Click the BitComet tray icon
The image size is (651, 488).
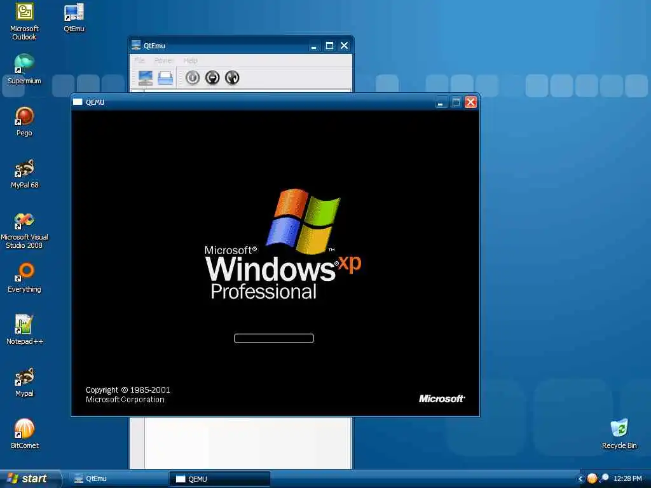[592, 478]
